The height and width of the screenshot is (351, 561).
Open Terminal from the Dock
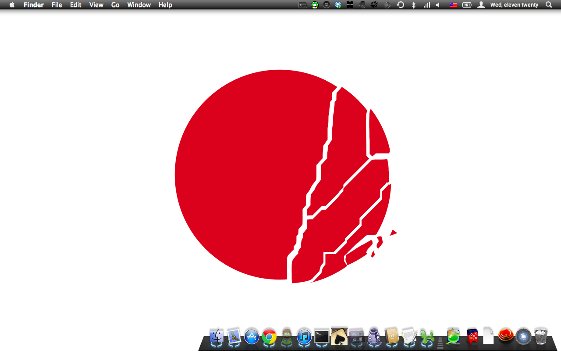tap(322, 337)
